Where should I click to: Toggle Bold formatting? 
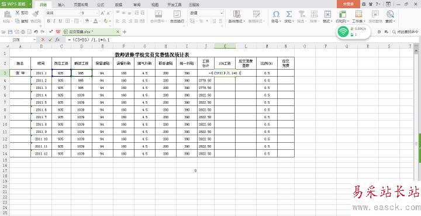pos(49,20)
